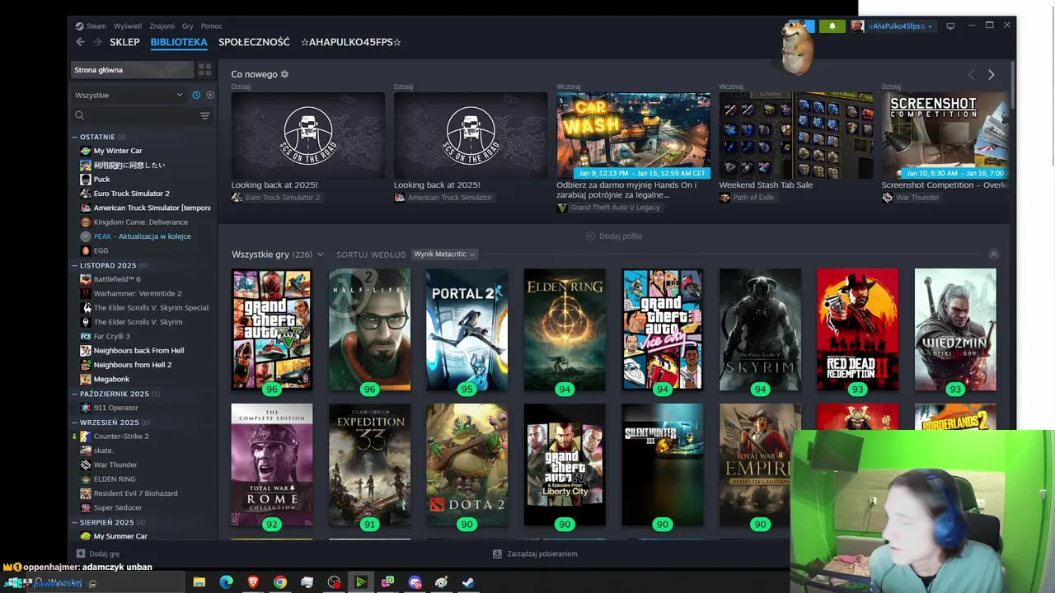Switch to SPOŁECZNOŚĆ tab
The width and height of the screenshot is (1055, 593).
click(254, 42)
